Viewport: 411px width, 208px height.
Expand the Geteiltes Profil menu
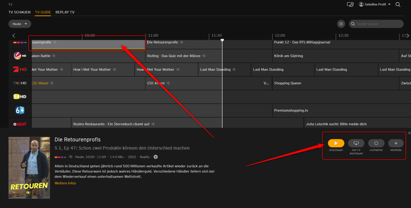click(x=374, y=5)
